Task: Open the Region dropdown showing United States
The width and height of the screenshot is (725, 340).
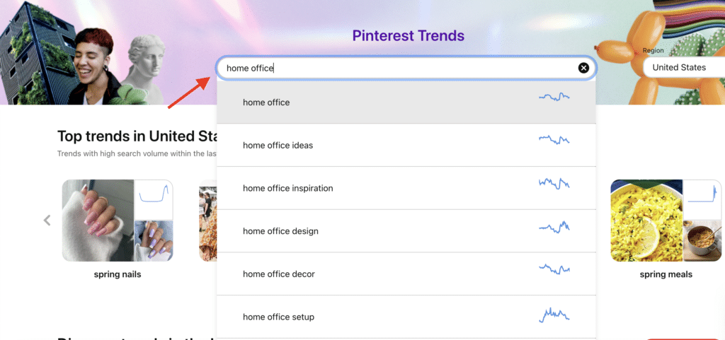Action: pyautogui.click(x=683, y=68)
